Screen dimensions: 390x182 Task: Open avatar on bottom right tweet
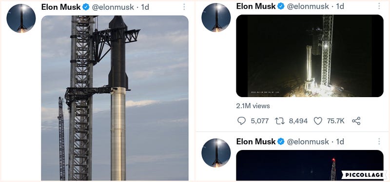[216, 153]
